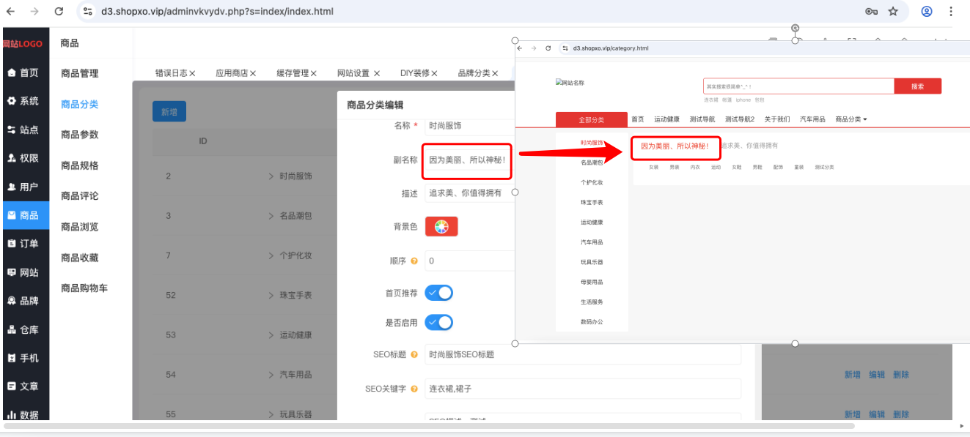Close the 错误日志 tab
The width and height of the screenshot is (970, 437).
tap(192, 73)
